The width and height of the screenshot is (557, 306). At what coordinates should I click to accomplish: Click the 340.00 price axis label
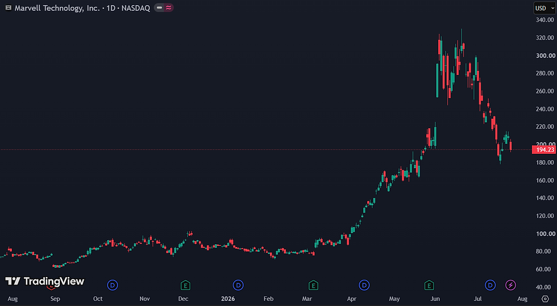pos(545,20)
